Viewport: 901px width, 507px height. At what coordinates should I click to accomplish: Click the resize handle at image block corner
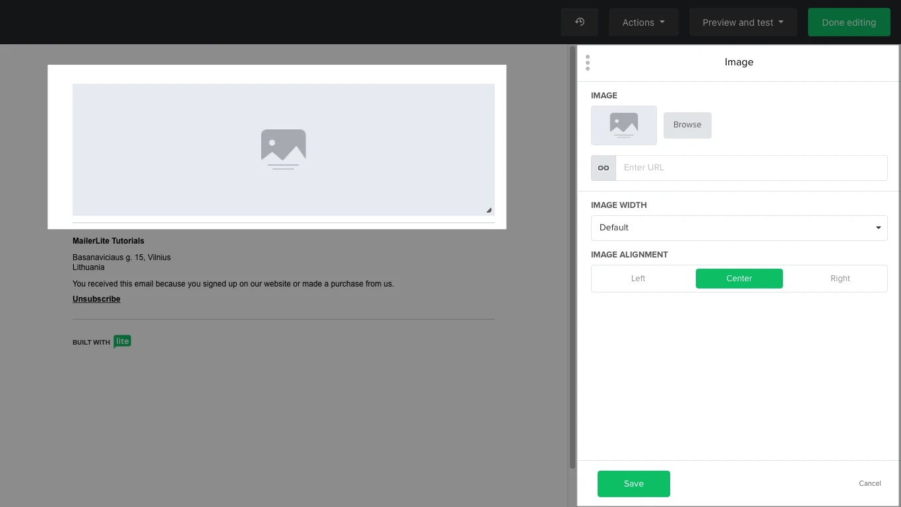[489, 210]
